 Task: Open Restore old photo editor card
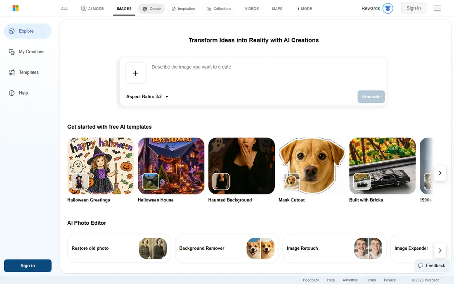coord(119,248)
